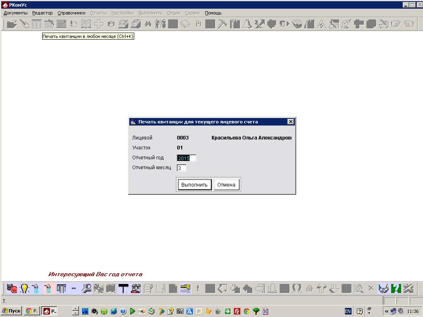Click the Отчетный месяц input field
The width and height of the screenshot is (423, 317).
point(181,168)
